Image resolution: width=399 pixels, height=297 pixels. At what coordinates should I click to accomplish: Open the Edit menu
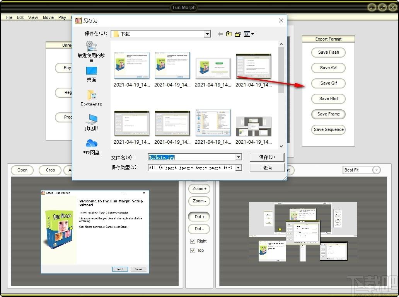tap(20, 17)
